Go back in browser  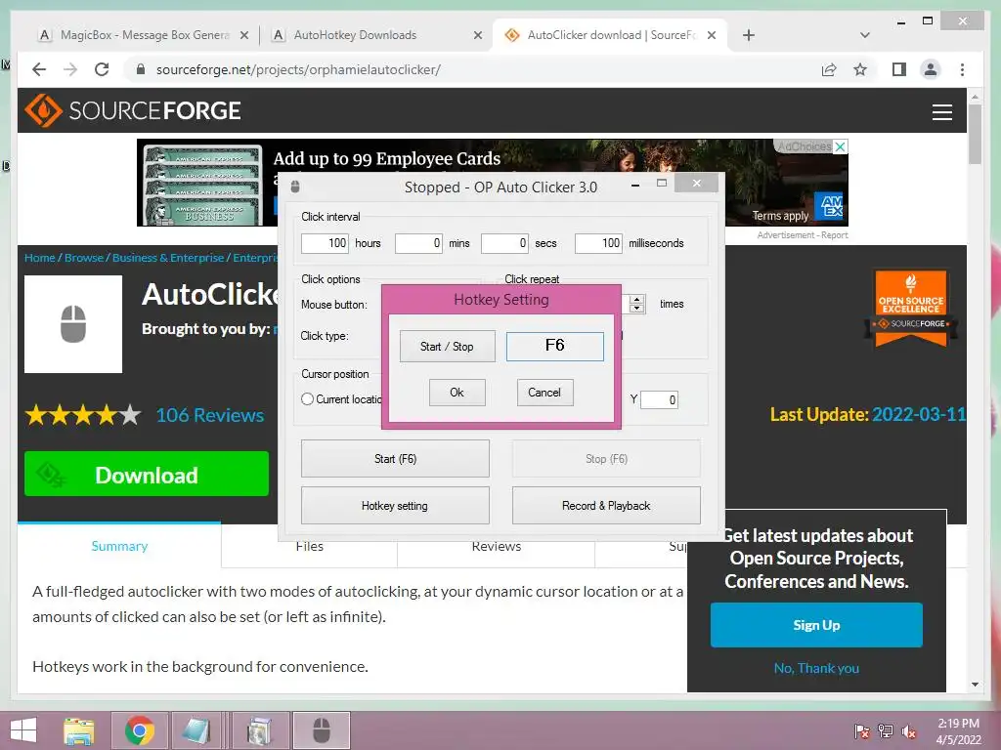pyautogui.click(x=39, y=69)
